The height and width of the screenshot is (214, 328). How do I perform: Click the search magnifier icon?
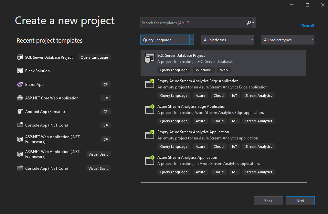coord(249,23)
